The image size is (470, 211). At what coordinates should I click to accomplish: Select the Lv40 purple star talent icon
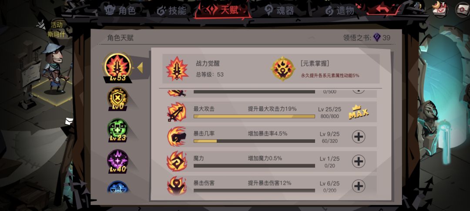[117, 162]
